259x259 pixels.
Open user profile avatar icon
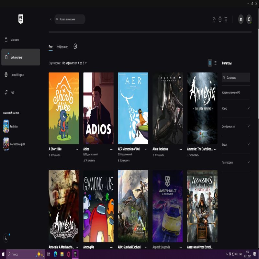pos(249,19)
